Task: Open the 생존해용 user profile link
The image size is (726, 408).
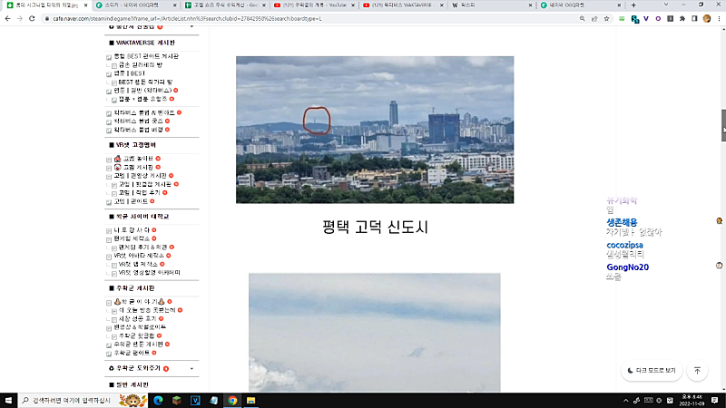Action: (622, 222)
